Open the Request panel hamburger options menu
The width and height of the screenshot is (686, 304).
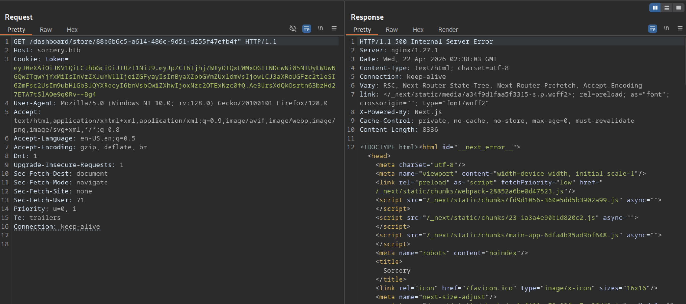coord(334,28)
